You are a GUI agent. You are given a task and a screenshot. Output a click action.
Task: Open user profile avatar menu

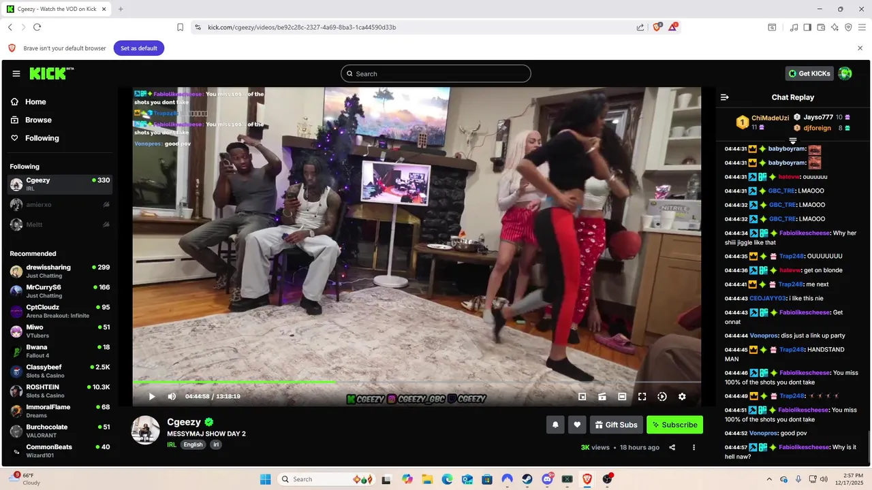pos(845,73)
